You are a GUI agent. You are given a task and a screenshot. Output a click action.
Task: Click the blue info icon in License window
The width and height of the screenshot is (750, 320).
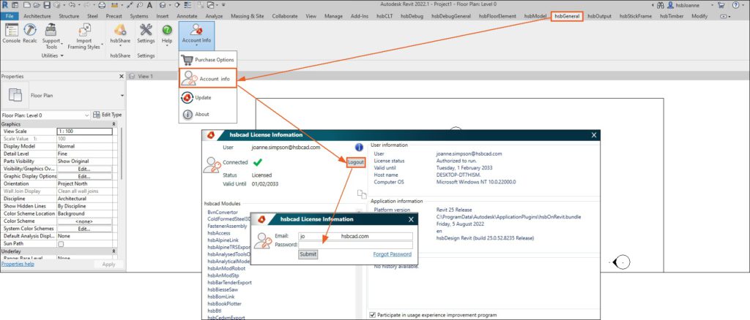coord(359,148)
